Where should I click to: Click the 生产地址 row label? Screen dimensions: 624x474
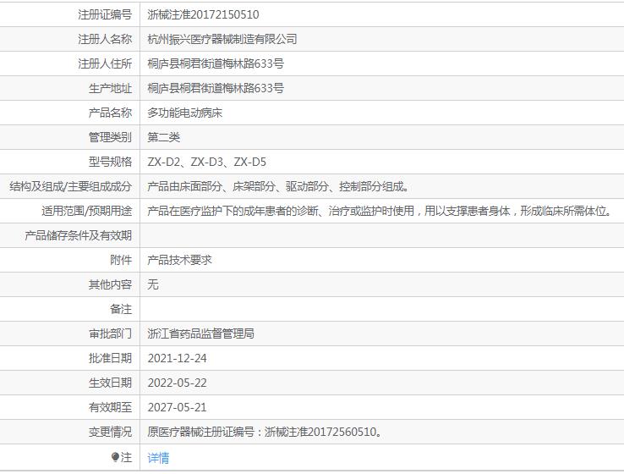[110, 88]
